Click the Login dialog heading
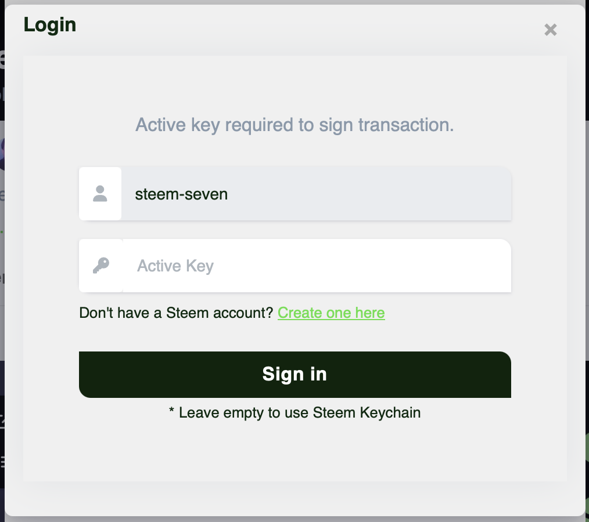 coord(50,25)
